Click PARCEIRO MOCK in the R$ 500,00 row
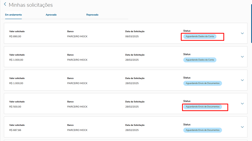Image resolution: width=252 pixels, height=141 pixels. [77, 107]
